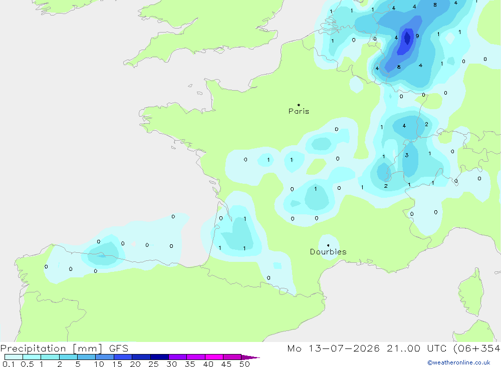Viewport: 501px width, 367px height.
Task: Click the 30–35 mm legend swatch
Action: pyautogui.click(x=178, y=357)
